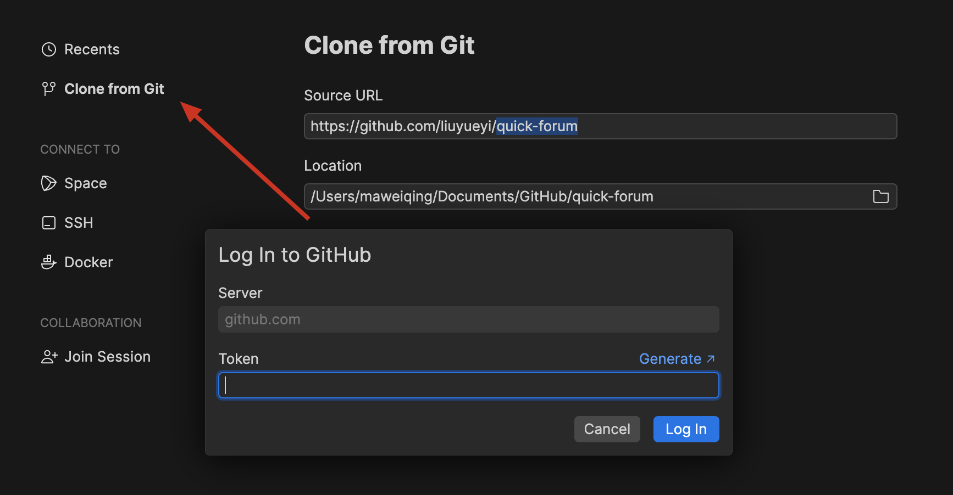Click the SSH terminal icon in the sidebar
This screenshot has width=953, height=495.
coord(49,223)
